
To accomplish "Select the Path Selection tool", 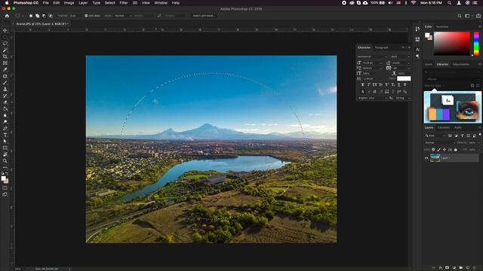I will click(x=5, y=141).
